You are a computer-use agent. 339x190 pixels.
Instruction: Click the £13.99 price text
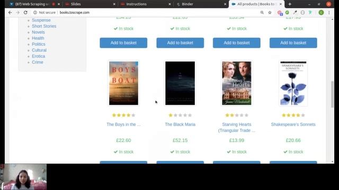237,140
